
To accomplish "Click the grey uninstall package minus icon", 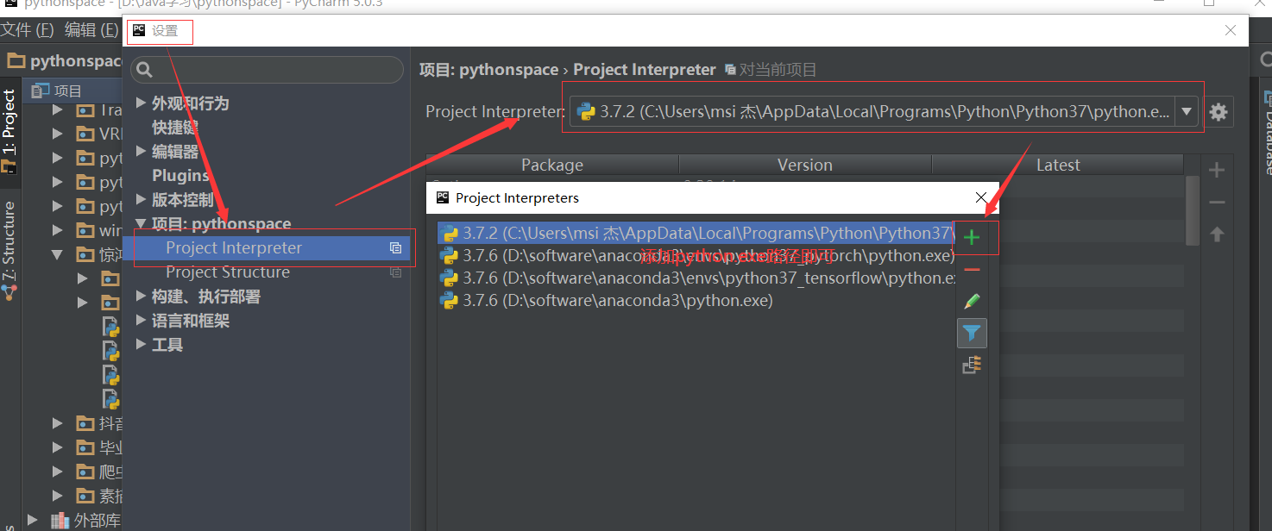I will tap(1217, 203).
